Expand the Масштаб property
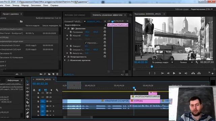 click(x=67, y=36)
